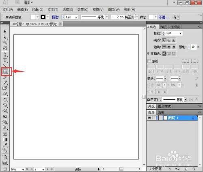Open stroke weight 1 pt dropdown in control bar
The width and height of the screenshot is (203, 172).
[x=76, y=17]
